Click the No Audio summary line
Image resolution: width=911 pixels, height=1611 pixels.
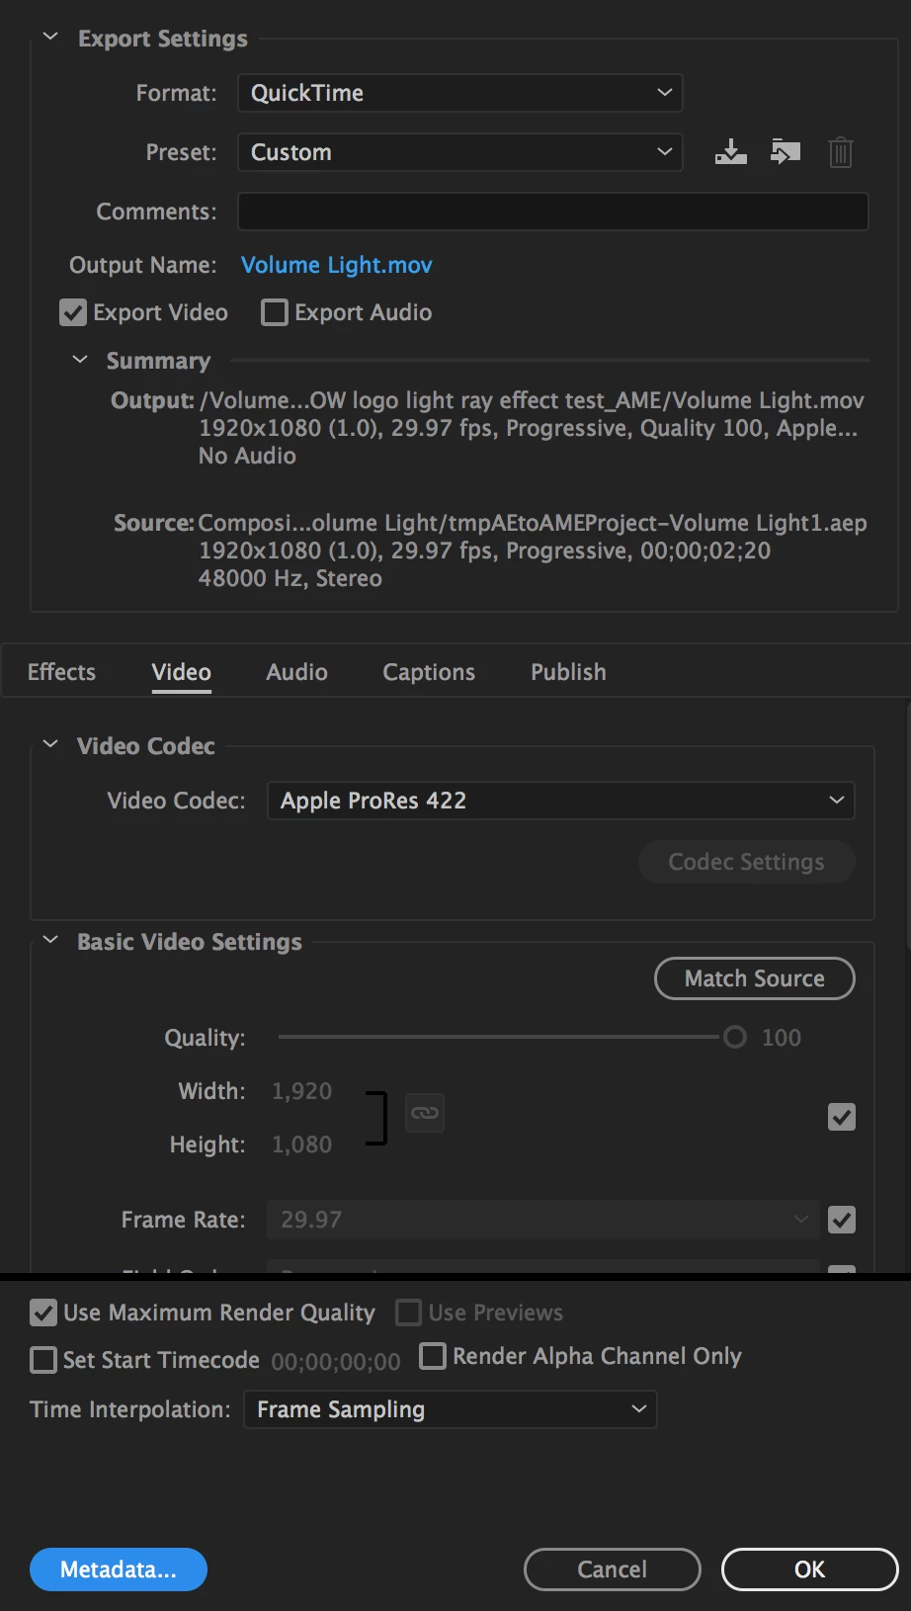tap(247, 456)
